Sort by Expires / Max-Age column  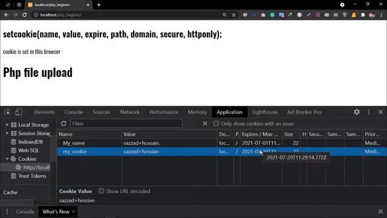click(x=261, y=134)
